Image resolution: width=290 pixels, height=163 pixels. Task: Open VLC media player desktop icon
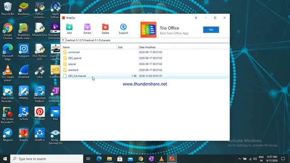(x=8, y=73)
